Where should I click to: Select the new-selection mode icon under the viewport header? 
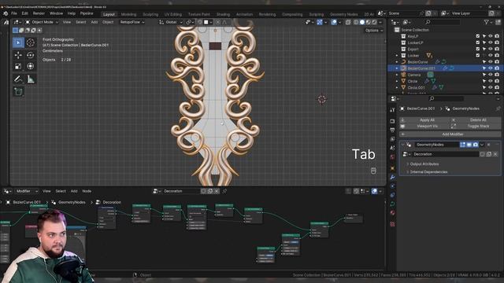16,30
